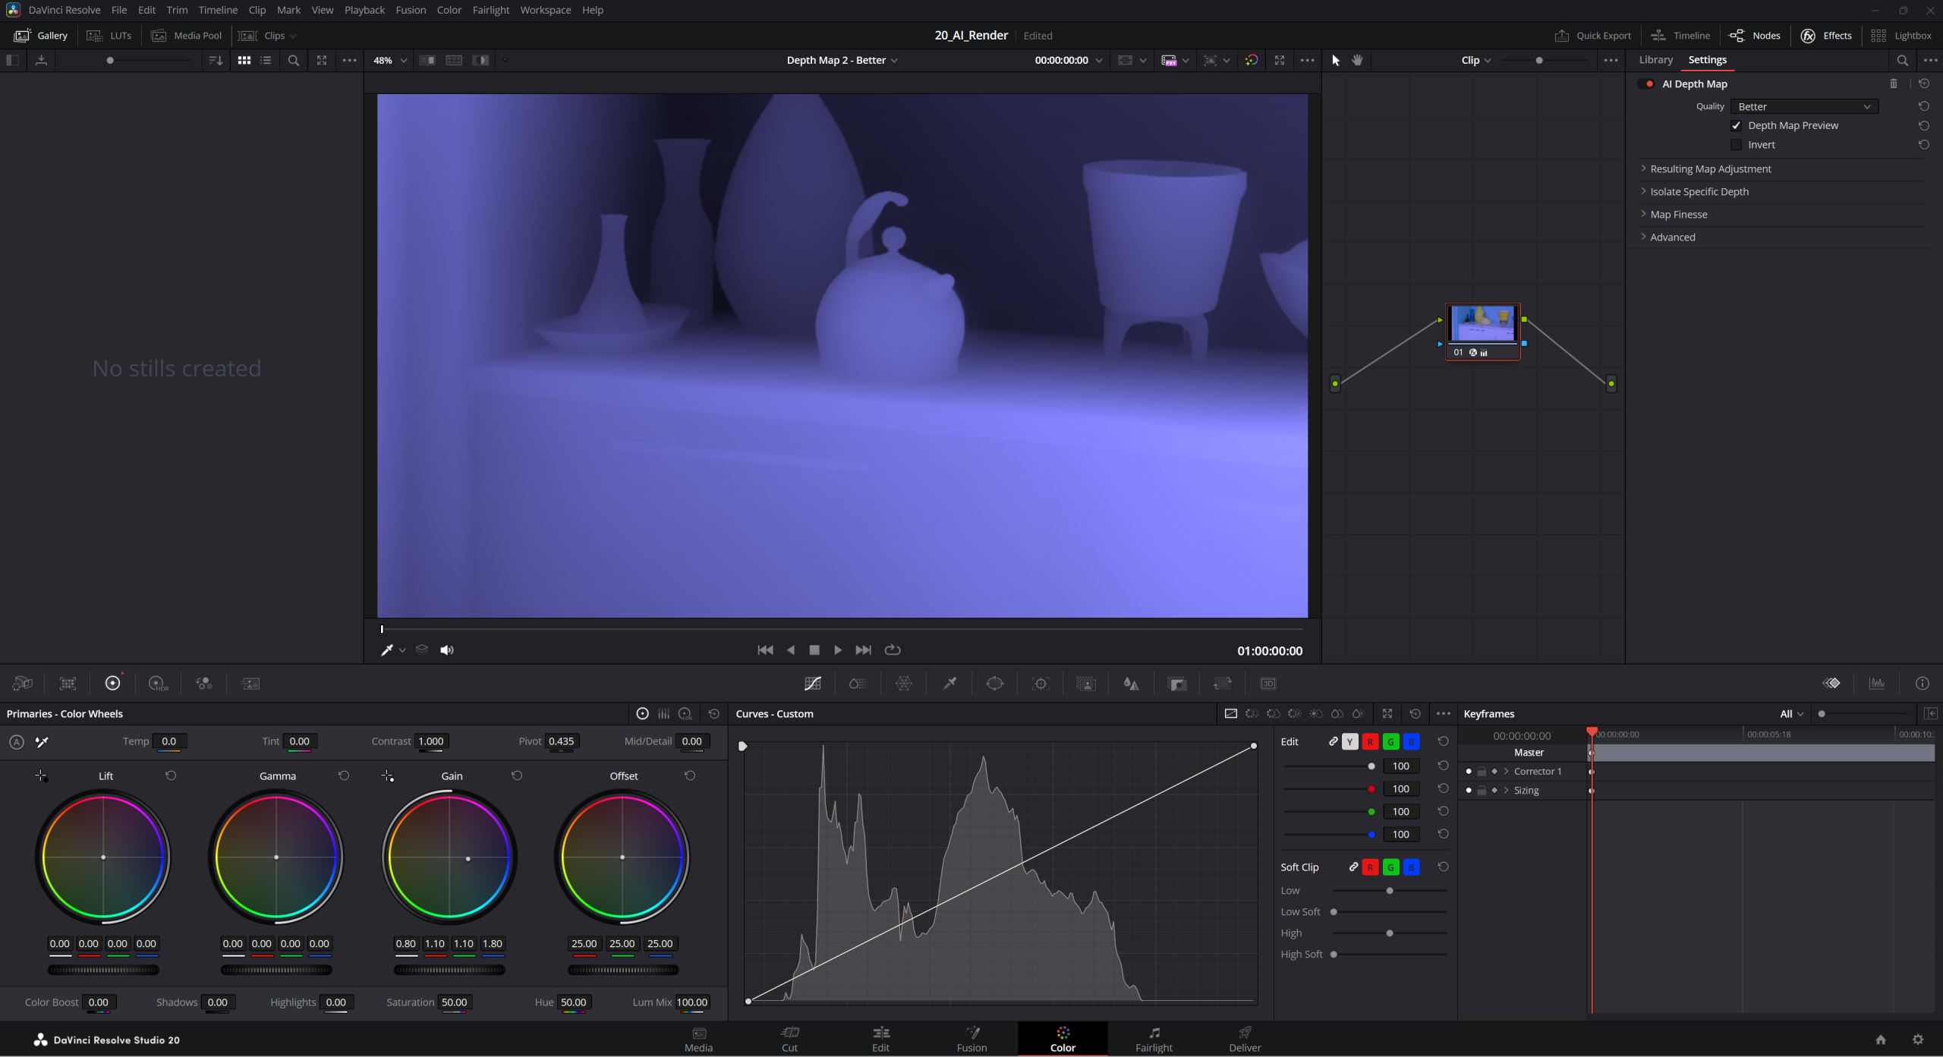Open the Library panel next to Settings
The height and width of the screenshot is (1057, 1943).
[x=1655, y=59]
